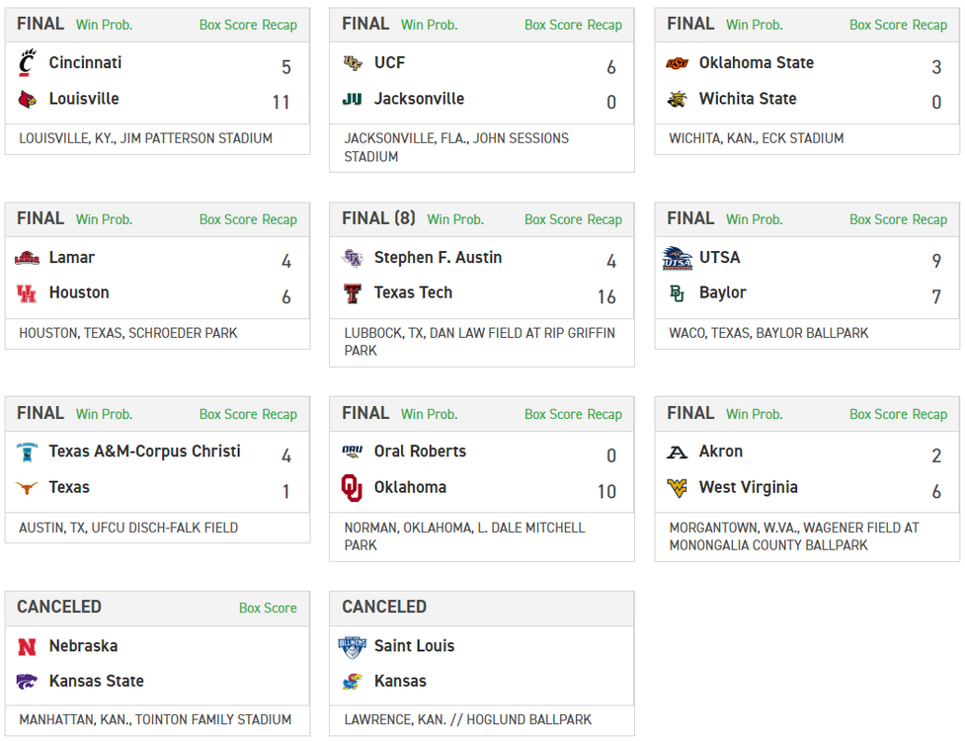Click the Oklahoma Sooners logo
The height and width of the screenshot is (741, 965).
click(352, 488)
